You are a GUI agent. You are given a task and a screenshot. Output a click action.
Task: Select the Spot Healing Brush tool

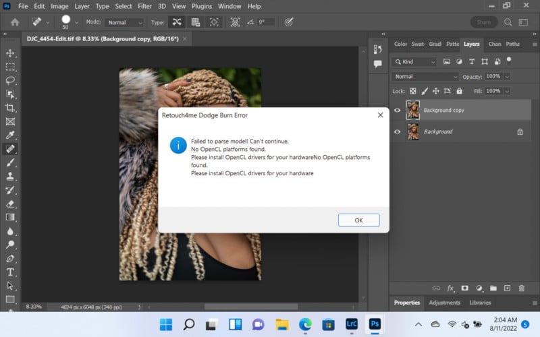(10, 149)
